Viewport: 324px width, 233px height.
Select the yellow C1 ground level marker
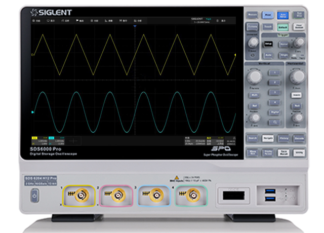click(x=32, y=55)
